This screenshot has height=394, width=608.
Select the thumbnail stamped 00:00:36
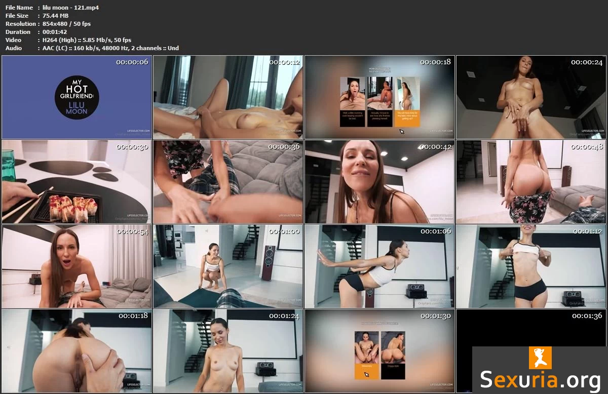[228, 182]
